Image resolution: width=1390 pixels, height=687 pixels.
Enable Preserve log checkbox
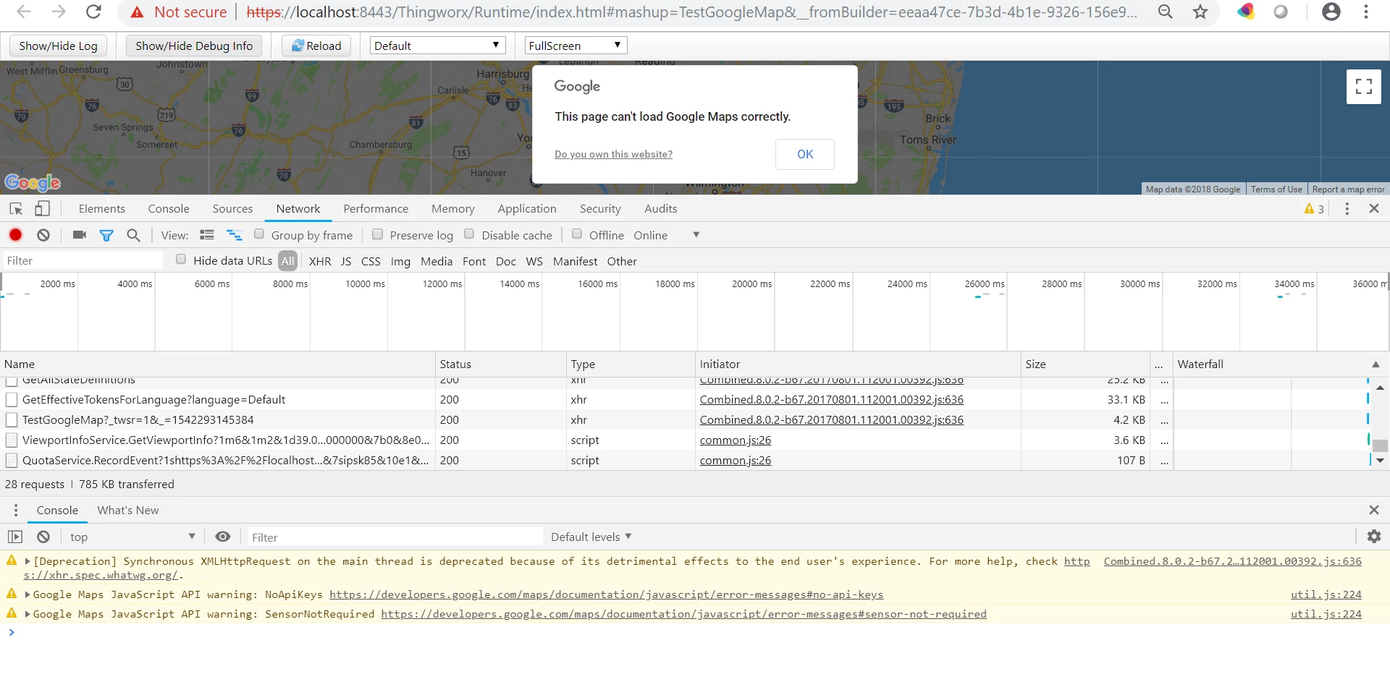[x=377, y=234]
